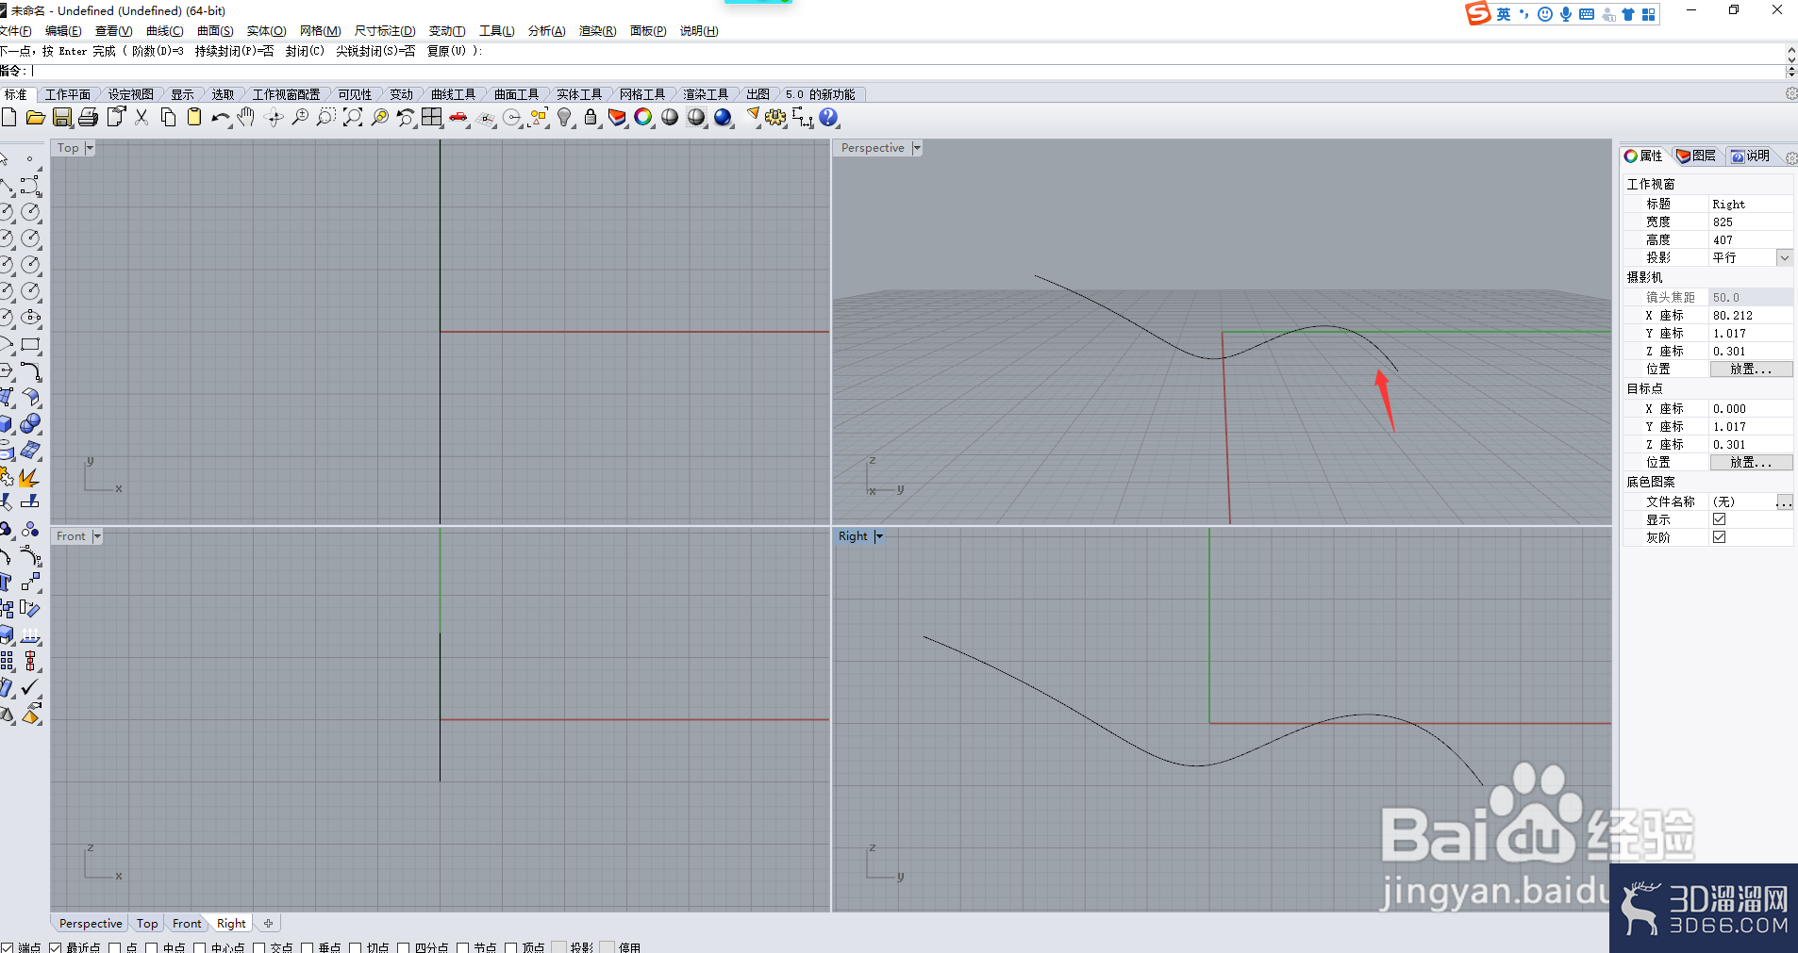This screenshot has height=953, width=1798.
Task: Toggle the 显示 wallpaper checkbox in properties
Action: pyautogui.click(x=1719, y=519)
